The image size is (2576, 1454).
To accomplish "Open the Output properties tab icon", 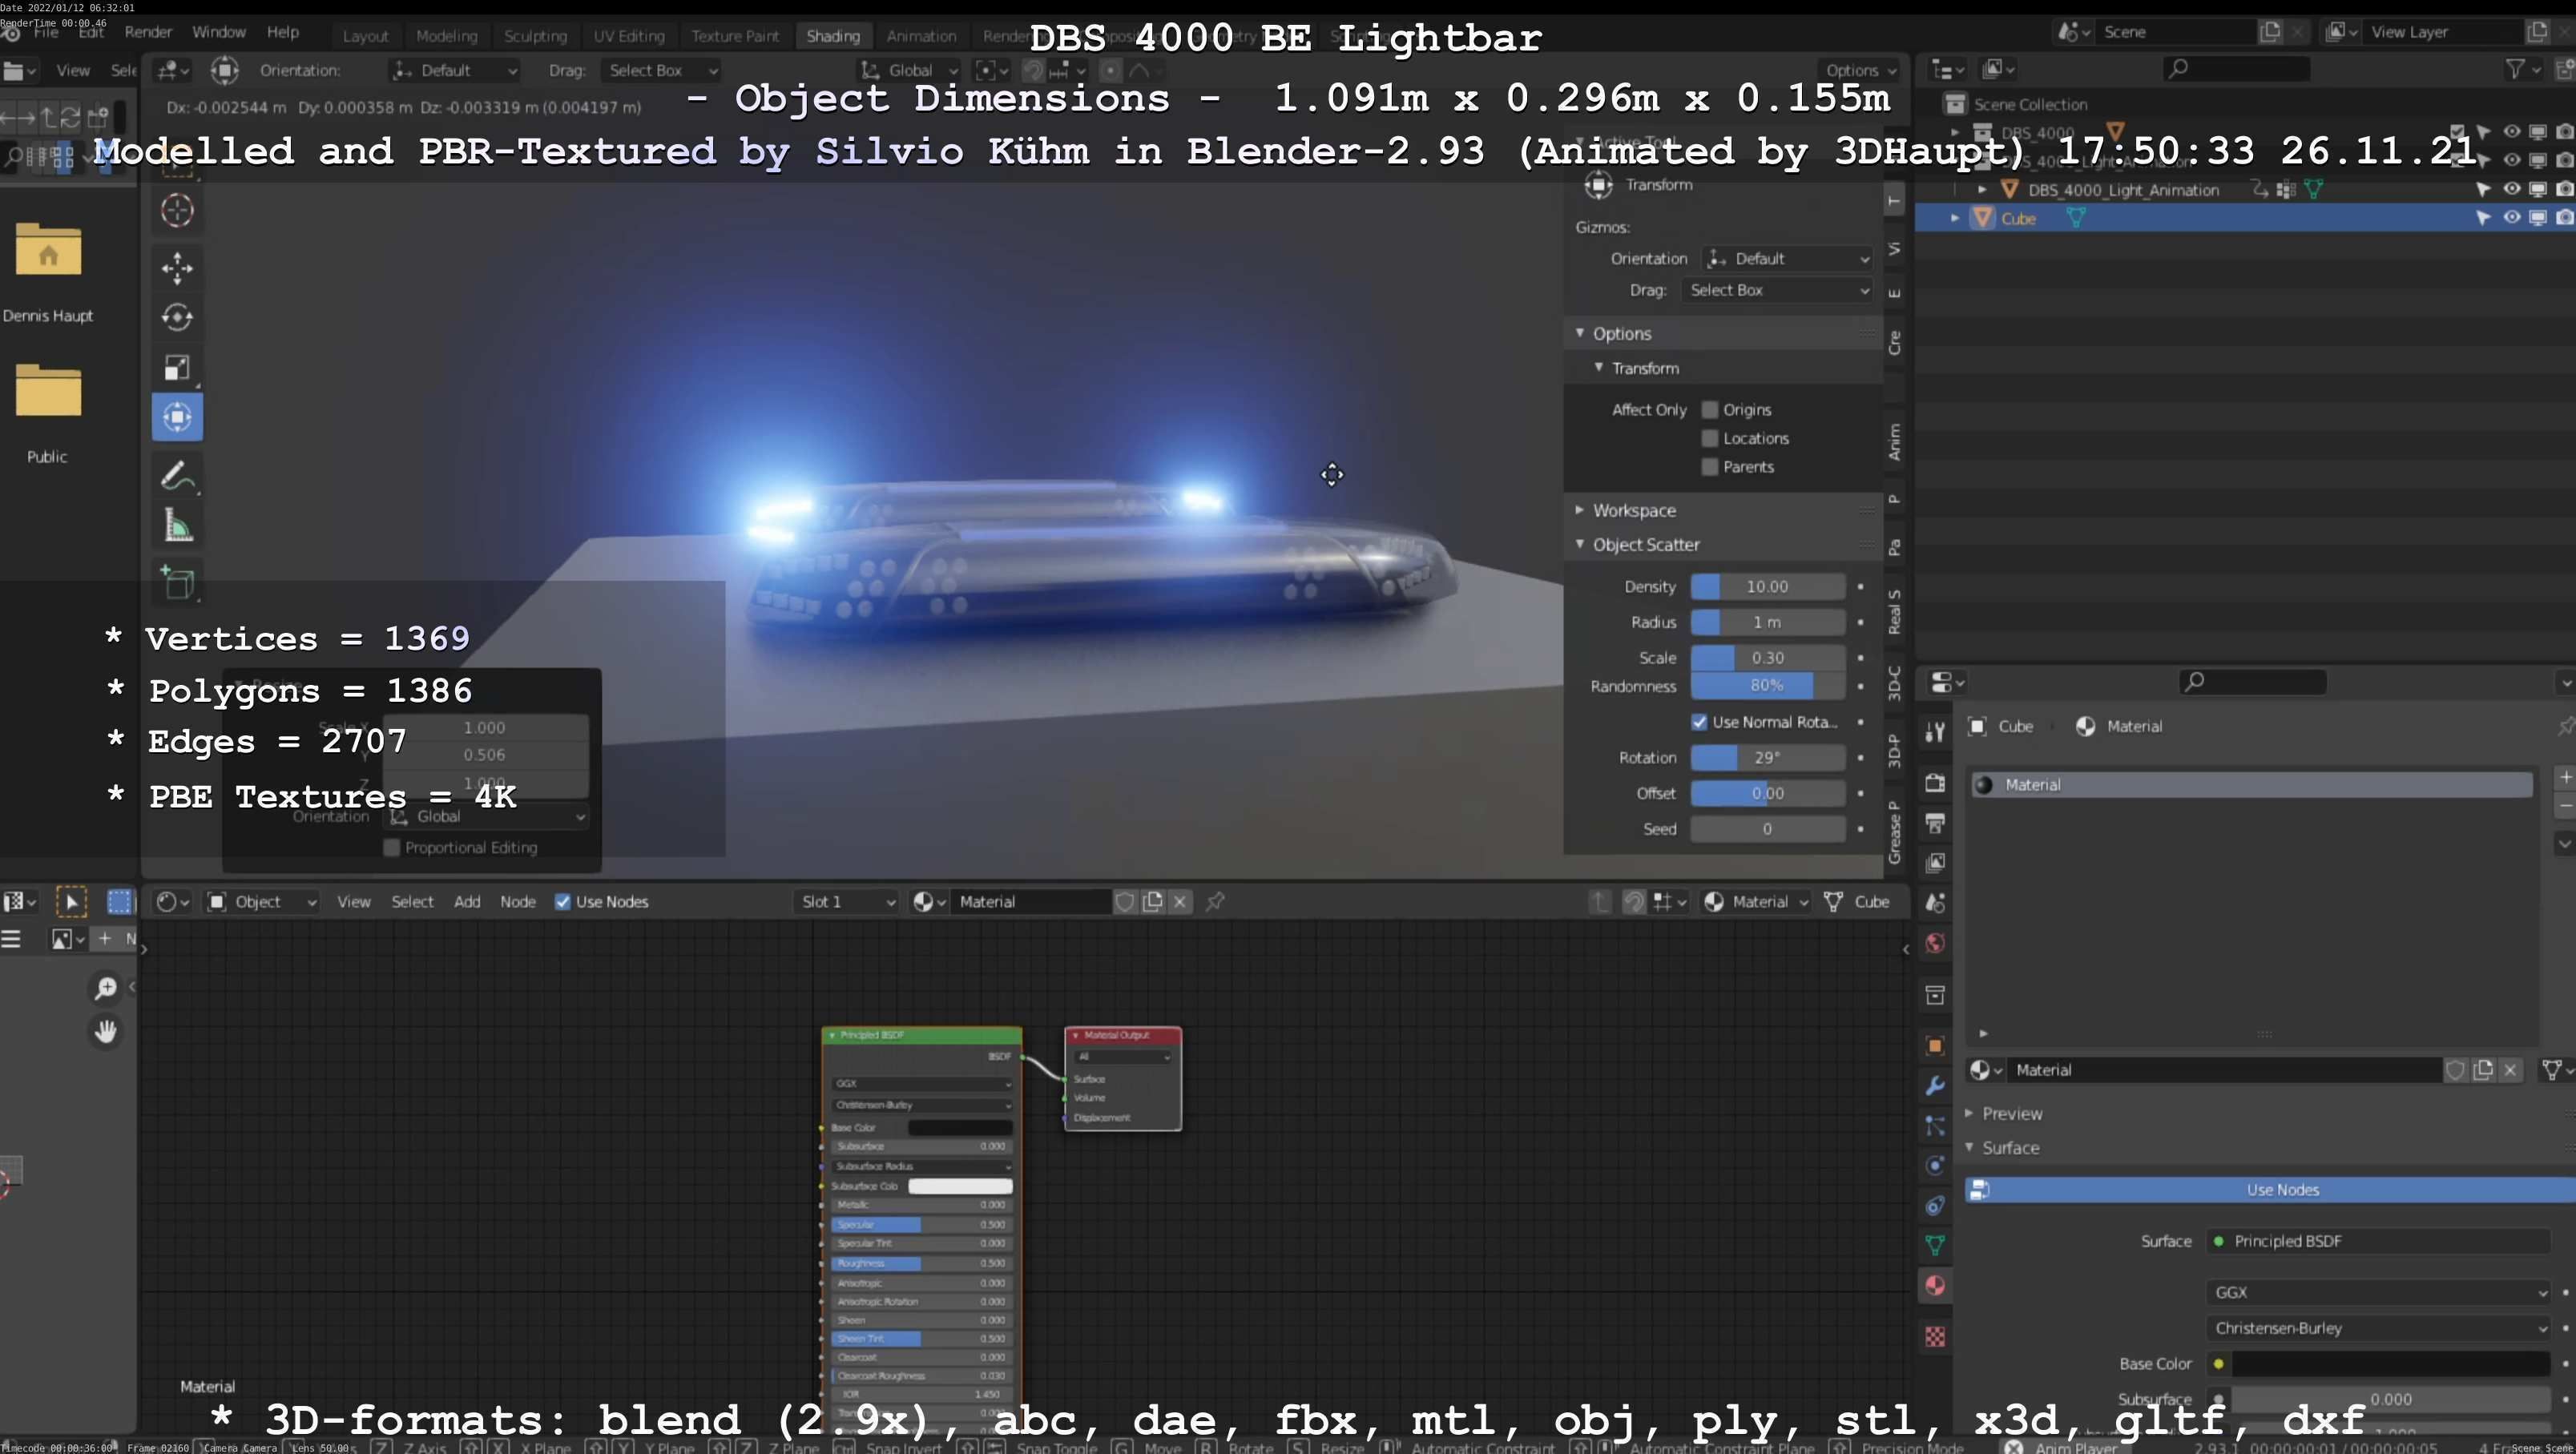I will [1935, 823].
